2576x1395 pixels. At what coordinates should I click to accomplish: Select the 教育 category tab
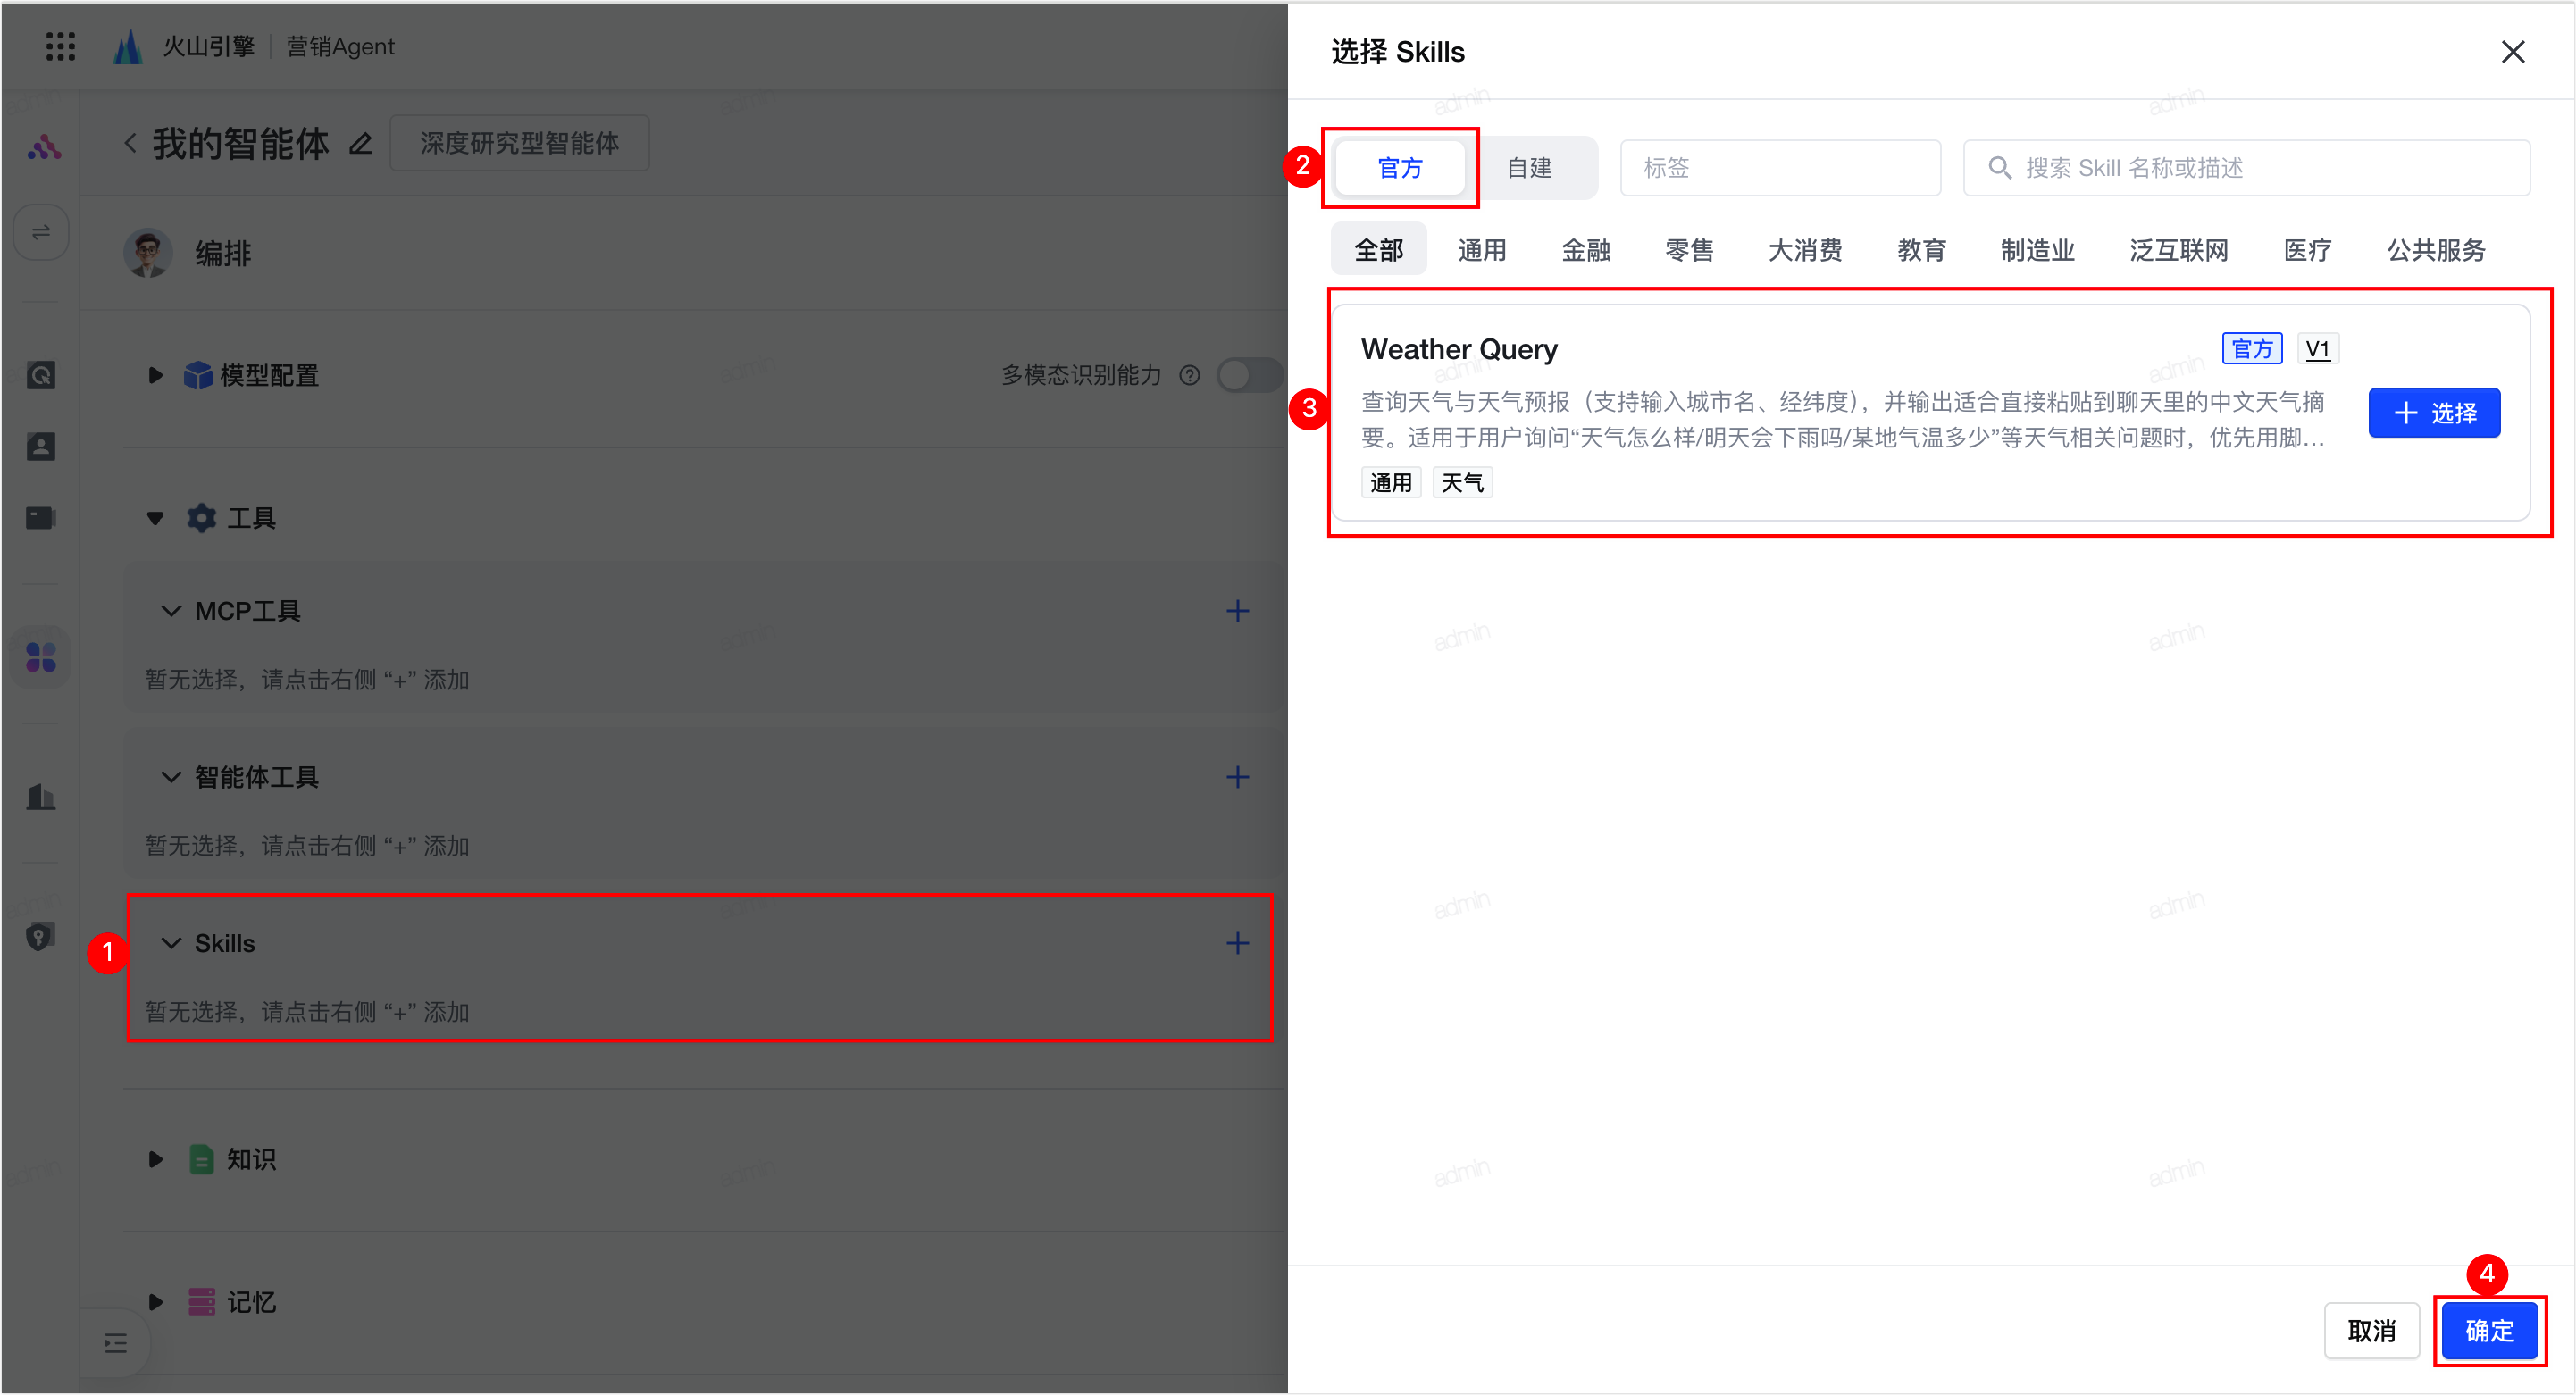[x=1921, y=250]
